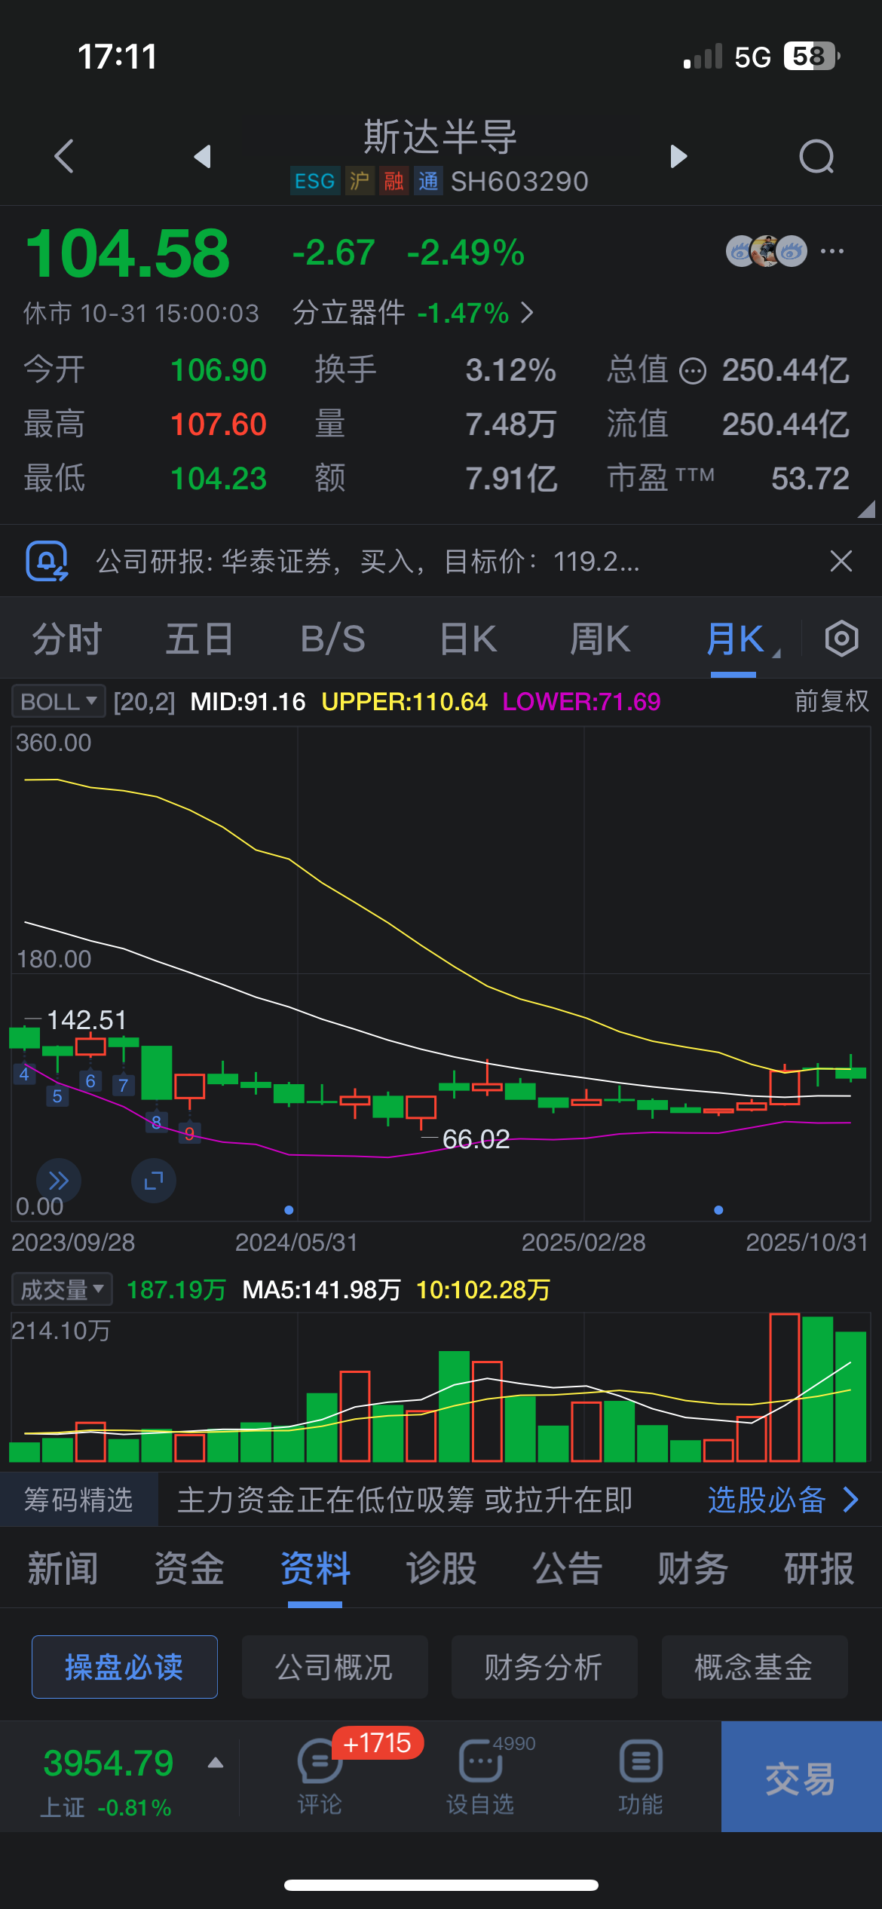This screenshot has height=1909, width=882.
Task: Select 操盘必读 sub-tab
Action: pyautogui.click(x=124, y=1667)
